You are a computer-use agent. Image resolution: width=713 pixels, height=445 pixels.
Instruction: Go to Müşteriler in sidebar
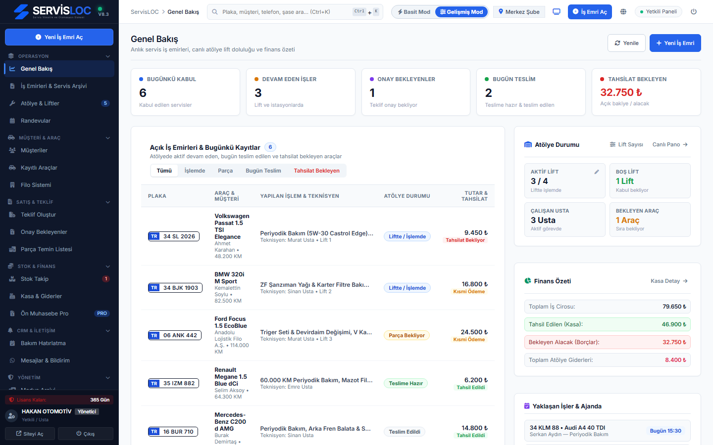tap(59, 150)
